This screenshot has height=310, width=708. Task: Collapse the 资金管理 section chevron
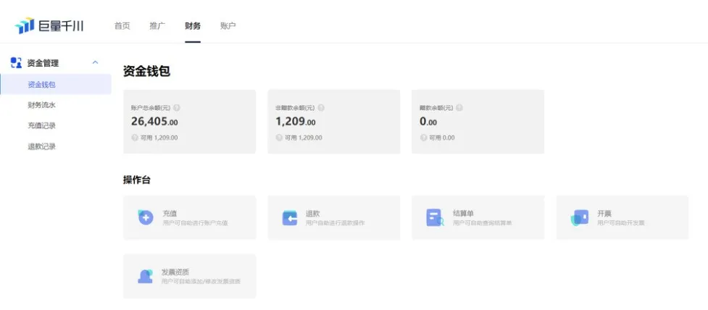tap(95, 62)
